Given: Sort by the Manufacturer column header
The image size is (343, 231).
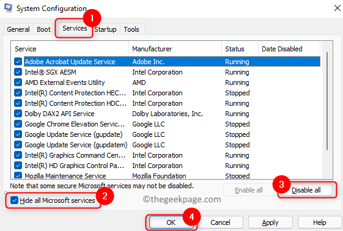Looking at the screenshot, I should [175, 49].
